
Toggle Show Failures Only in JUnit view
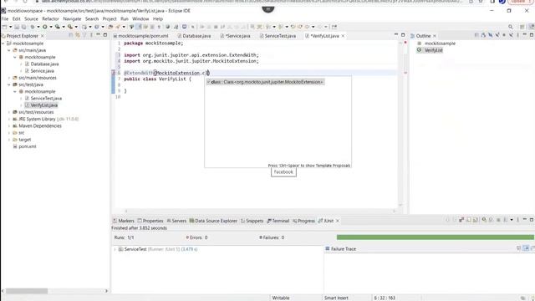461,220
